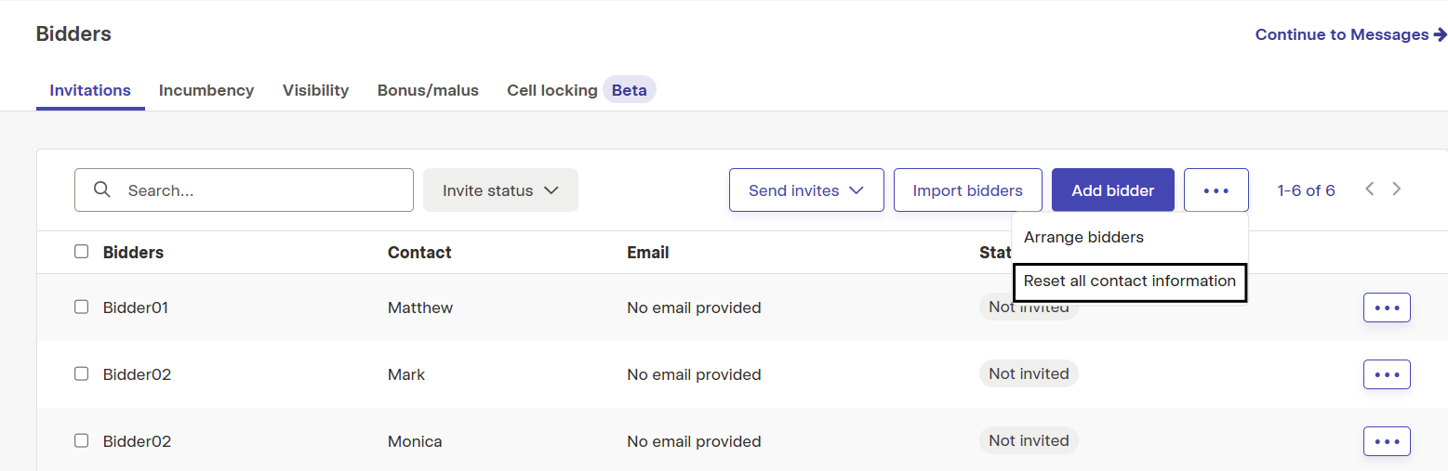
Task: Choose Reset all contact information menu item
Action: point(1130,281)
